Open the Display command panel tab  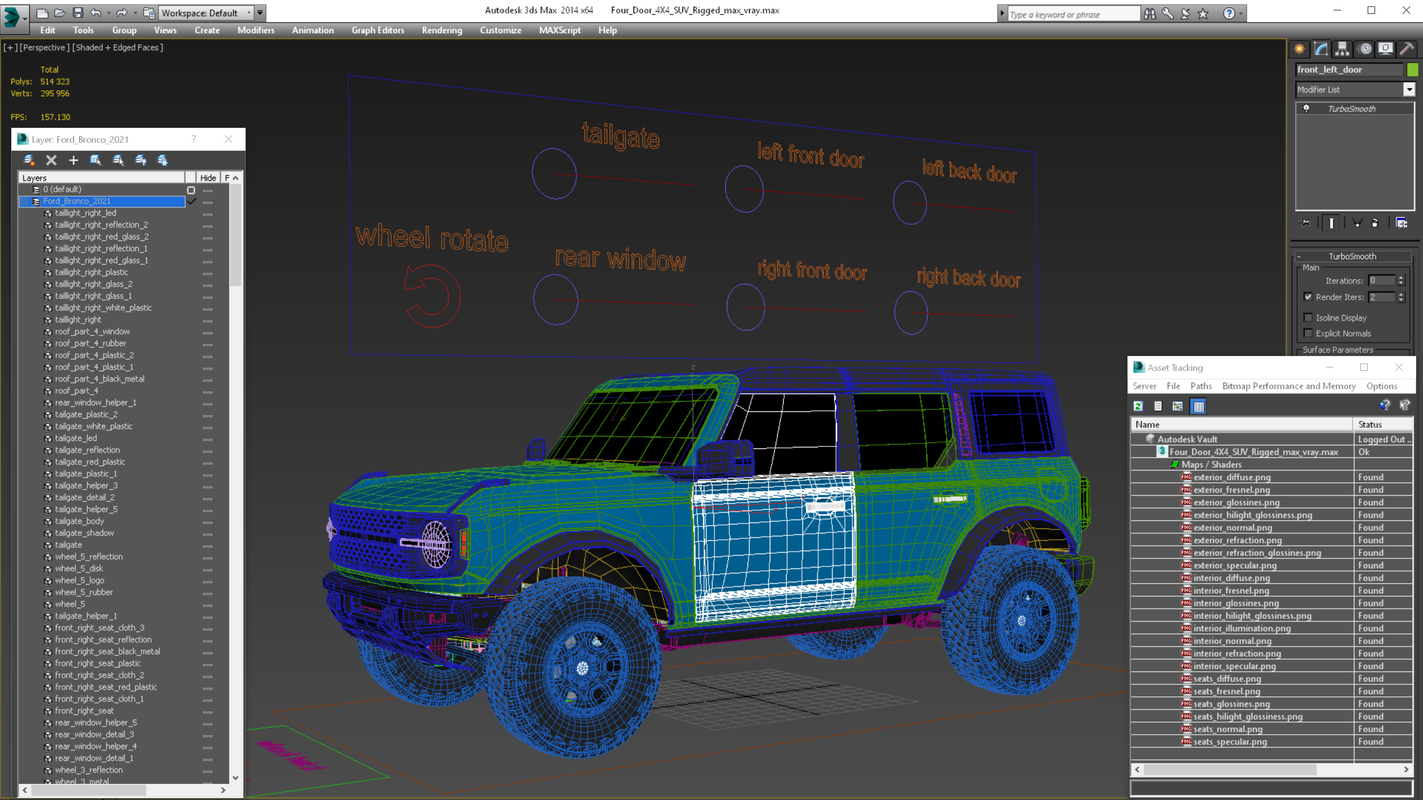point(1385,49)
